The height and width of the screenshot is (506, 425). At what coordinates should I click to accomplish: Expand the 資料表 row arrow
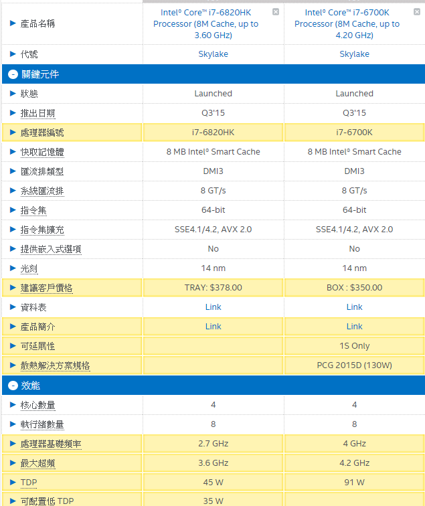[x=13, y=307]
